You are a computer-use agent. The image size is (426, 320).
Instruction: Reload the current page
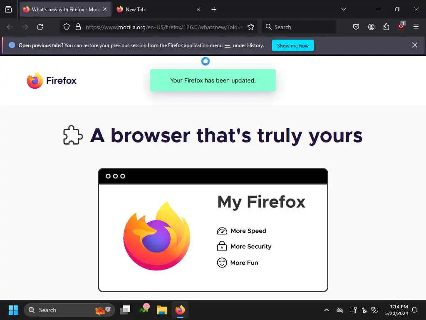40,27
